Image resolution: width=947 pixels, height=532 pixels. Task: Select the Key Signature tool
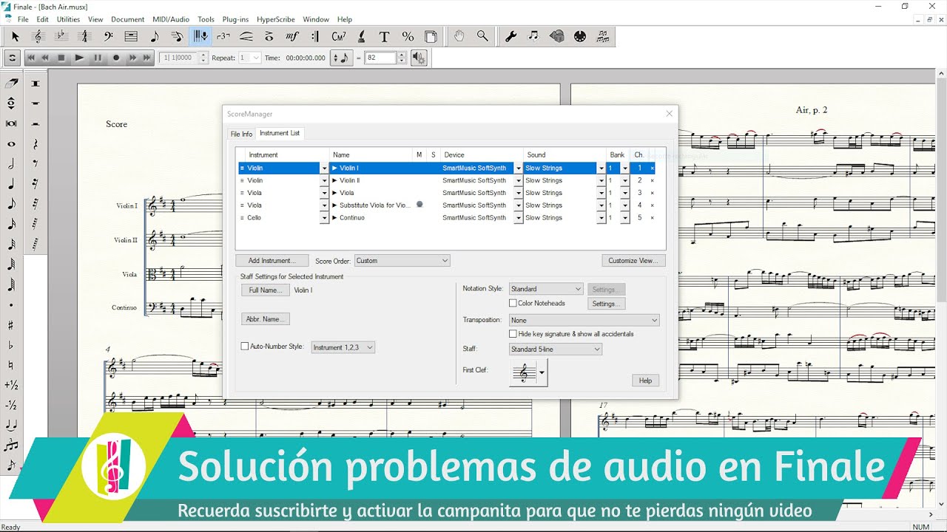(61, 36)
